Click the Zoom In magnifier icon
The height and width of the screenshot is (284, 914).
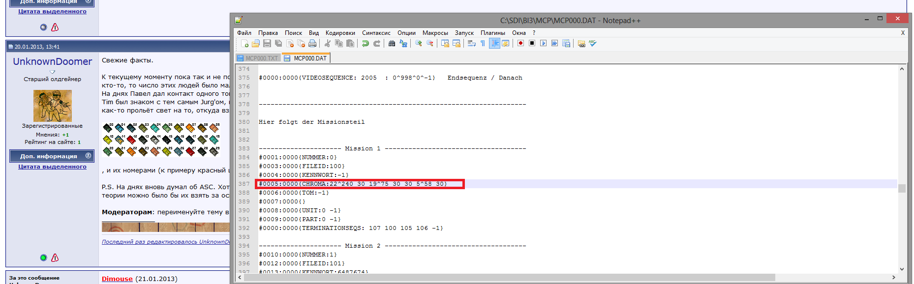[x=419, y=43]
